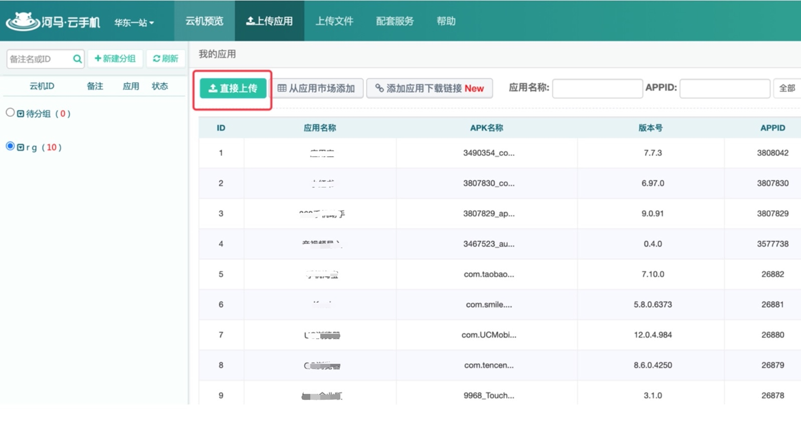Screen dimensions: 801x427
Task: Open the 配套服务 menu item
Action: point(394,21)
